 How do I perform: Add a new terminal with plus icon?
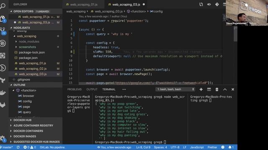coord(201,90)
